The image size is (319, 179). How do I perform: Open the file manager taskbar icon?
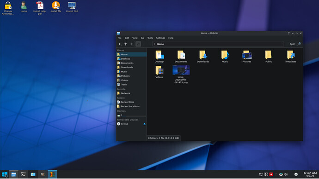pyautogui.click(x=13, y=174)
